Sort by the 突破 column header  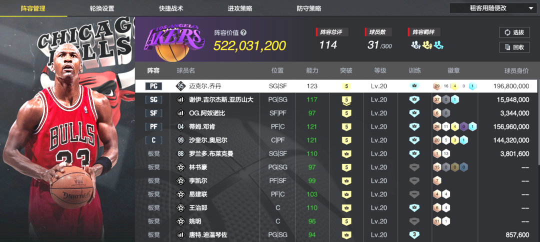[346, 70]
